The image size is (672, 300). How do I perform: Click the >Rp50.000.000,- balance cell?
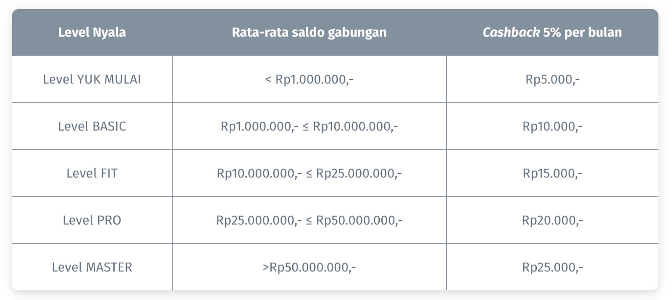[x=309, y=267]
